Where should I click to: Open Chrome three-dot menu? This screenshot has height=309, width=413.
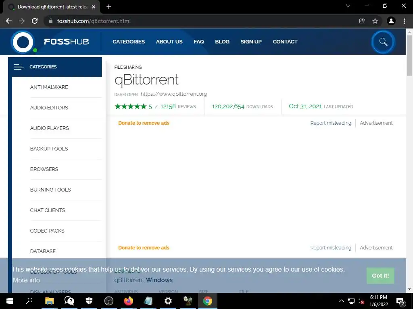click(x=404, y=21)
